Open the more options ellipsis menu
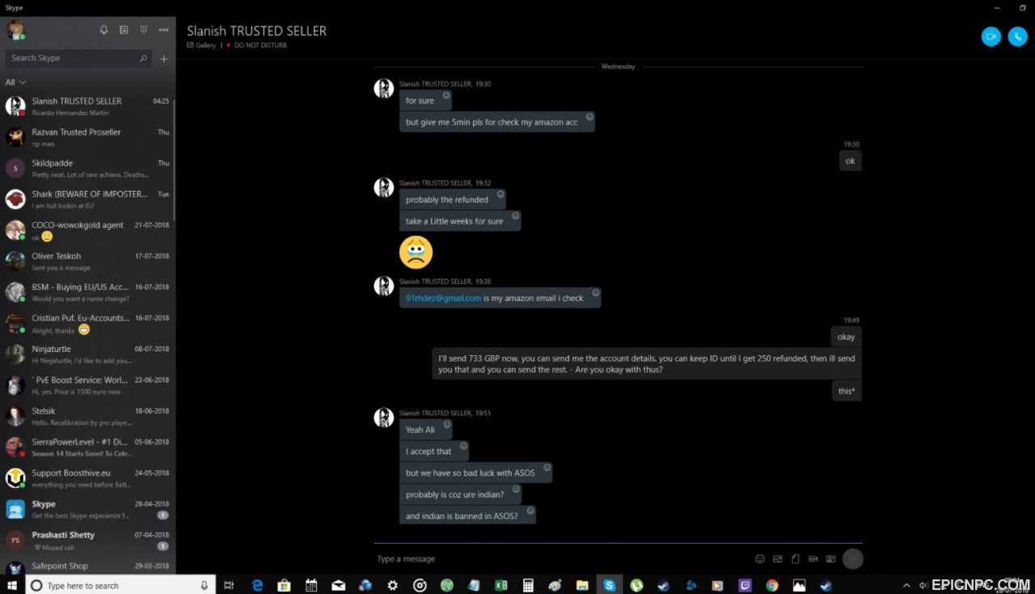The width and height of the screenshot is (1035, 594). click(164, 30)
